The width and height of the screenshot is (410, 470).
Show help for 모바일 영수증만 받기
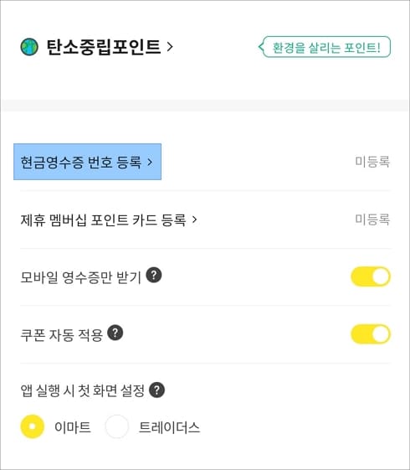(154, 275)
